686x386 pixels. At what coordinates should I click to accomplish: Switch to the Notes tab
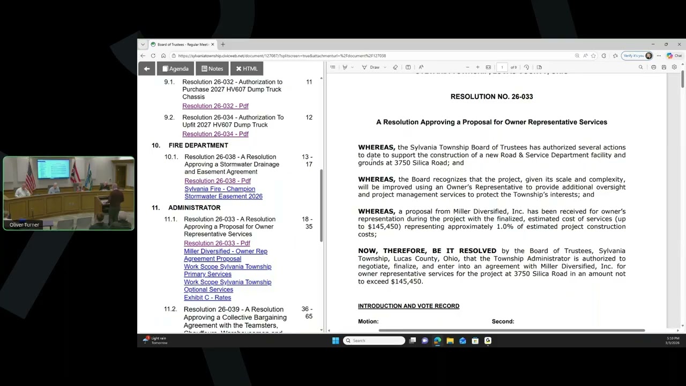coord(212,69)
